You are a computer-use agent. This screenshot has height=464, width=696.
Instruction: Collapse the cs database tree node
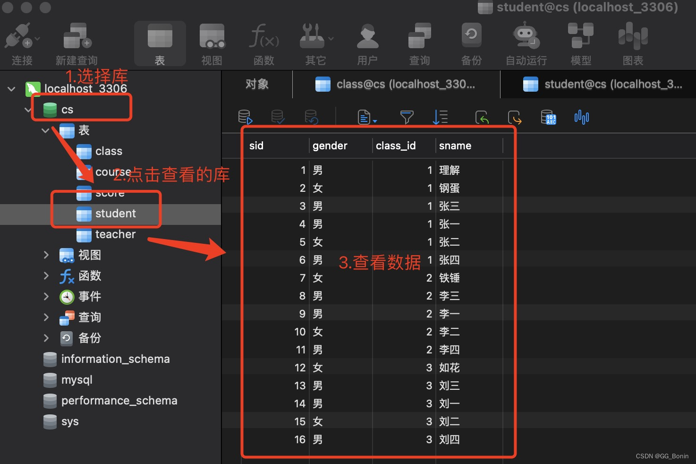coord(27,109)
